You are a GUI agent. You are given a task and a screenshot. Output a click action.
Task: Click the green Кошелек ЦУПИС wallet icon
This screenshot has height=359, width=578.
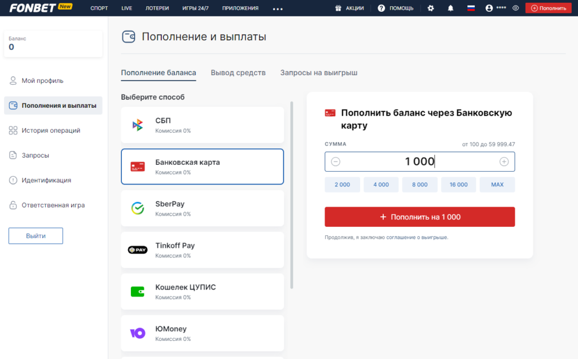click(138, 292)
